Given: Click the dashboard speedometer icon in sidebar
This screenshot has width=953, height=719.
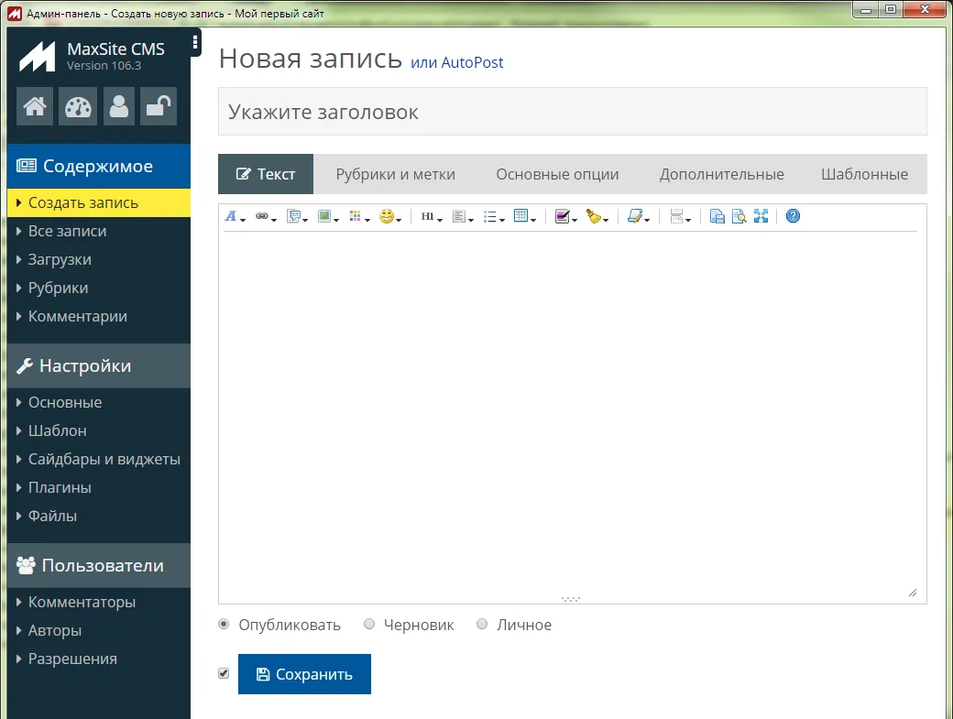Looking at the screenshot, I should point(77,106).
